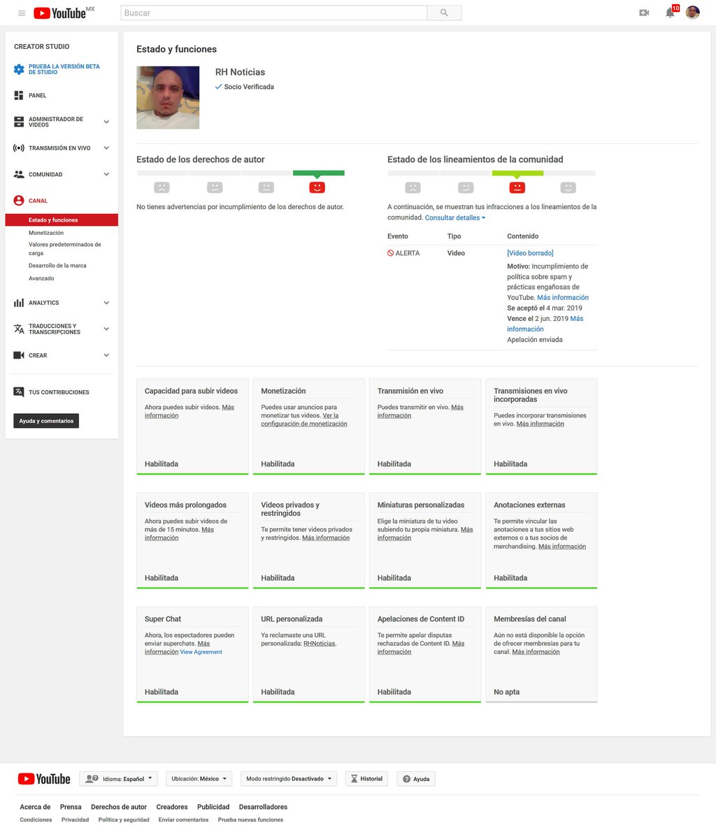Click Prueba la versión beta de Studio

coord(64,69)
